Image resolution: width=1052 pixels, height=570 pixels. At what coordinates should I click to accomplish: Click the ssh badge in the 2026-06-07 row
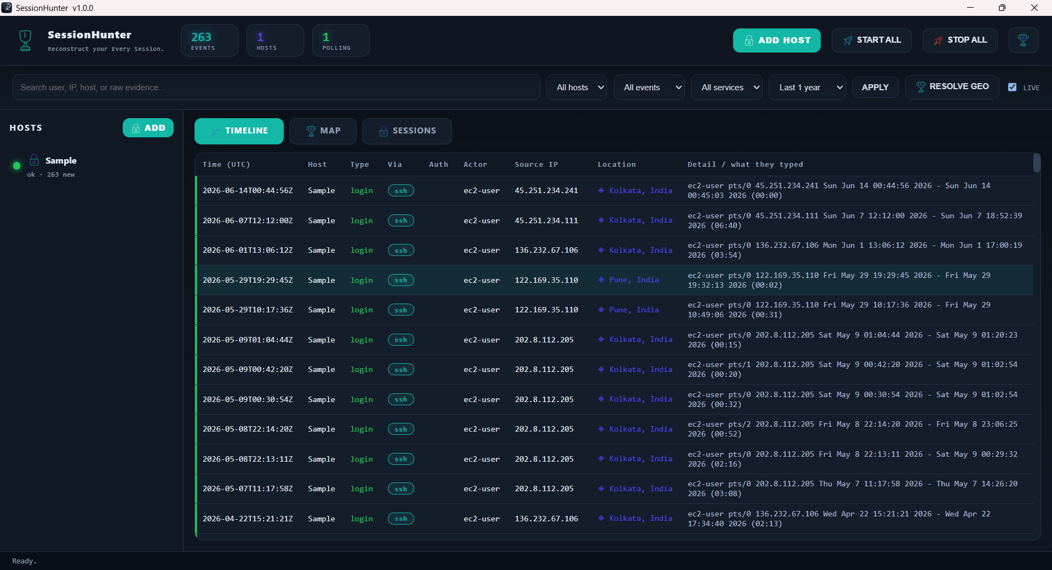pyautogui.click(x=401, y=220)
